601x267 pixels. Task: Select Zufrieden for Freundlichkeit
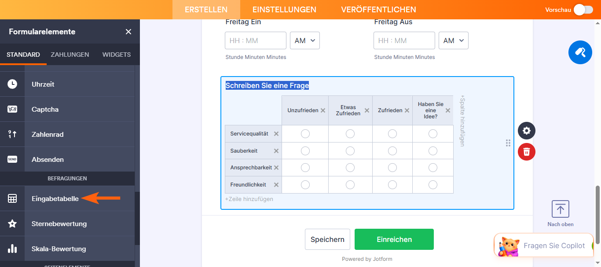392,185
